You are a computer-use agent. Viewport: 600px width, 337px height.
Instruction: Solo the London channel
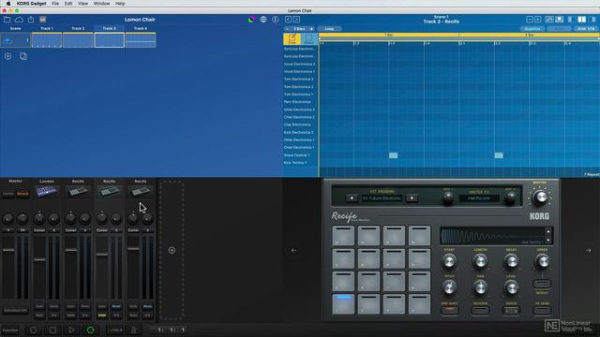(39, 306)
